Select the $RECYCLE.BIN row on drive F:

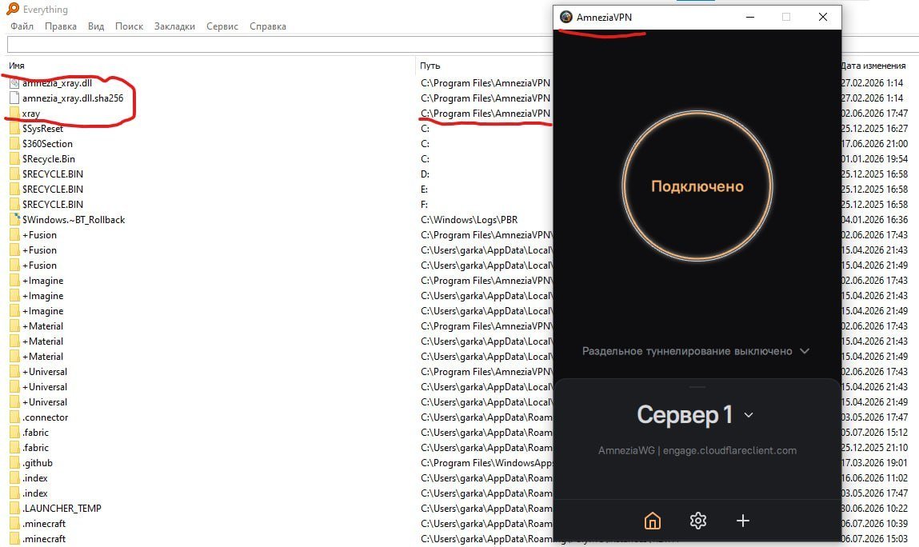point(53,205)
